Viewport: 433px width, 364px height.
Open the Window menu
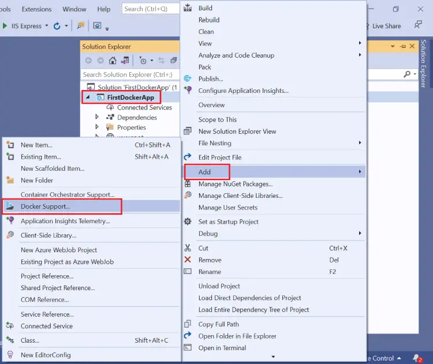tap(74, 9)
